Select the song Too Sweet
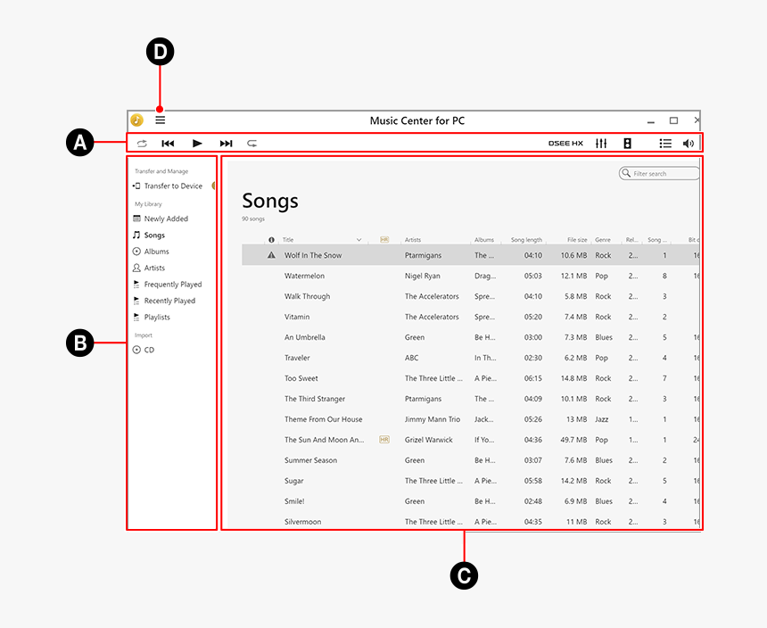Image resolution: width=767 pixels, height=628 pixels. point(301,378)
